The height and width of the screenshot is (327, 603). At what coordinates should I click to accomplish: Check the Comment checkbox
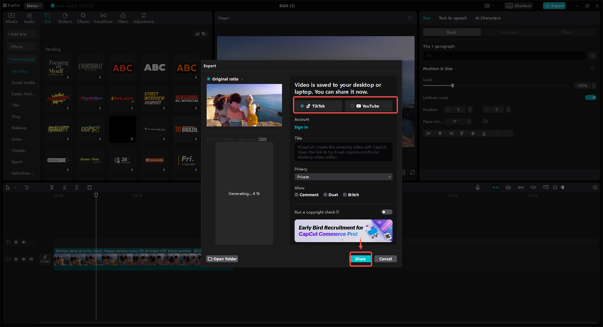[296, 195]
